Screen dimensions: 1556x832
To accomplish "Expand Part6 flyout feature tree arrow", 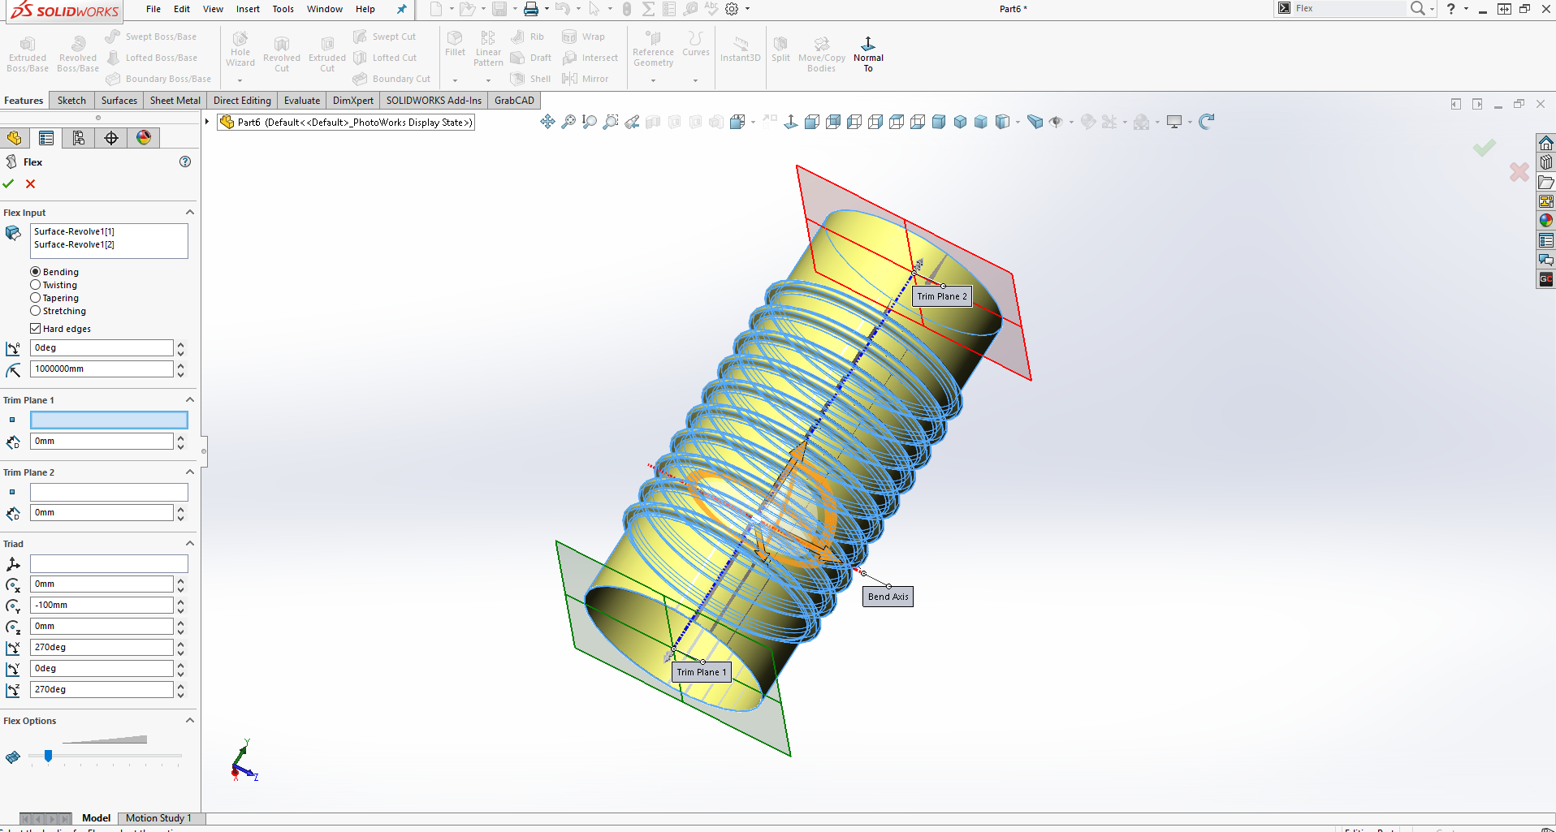I will point(207,122).
